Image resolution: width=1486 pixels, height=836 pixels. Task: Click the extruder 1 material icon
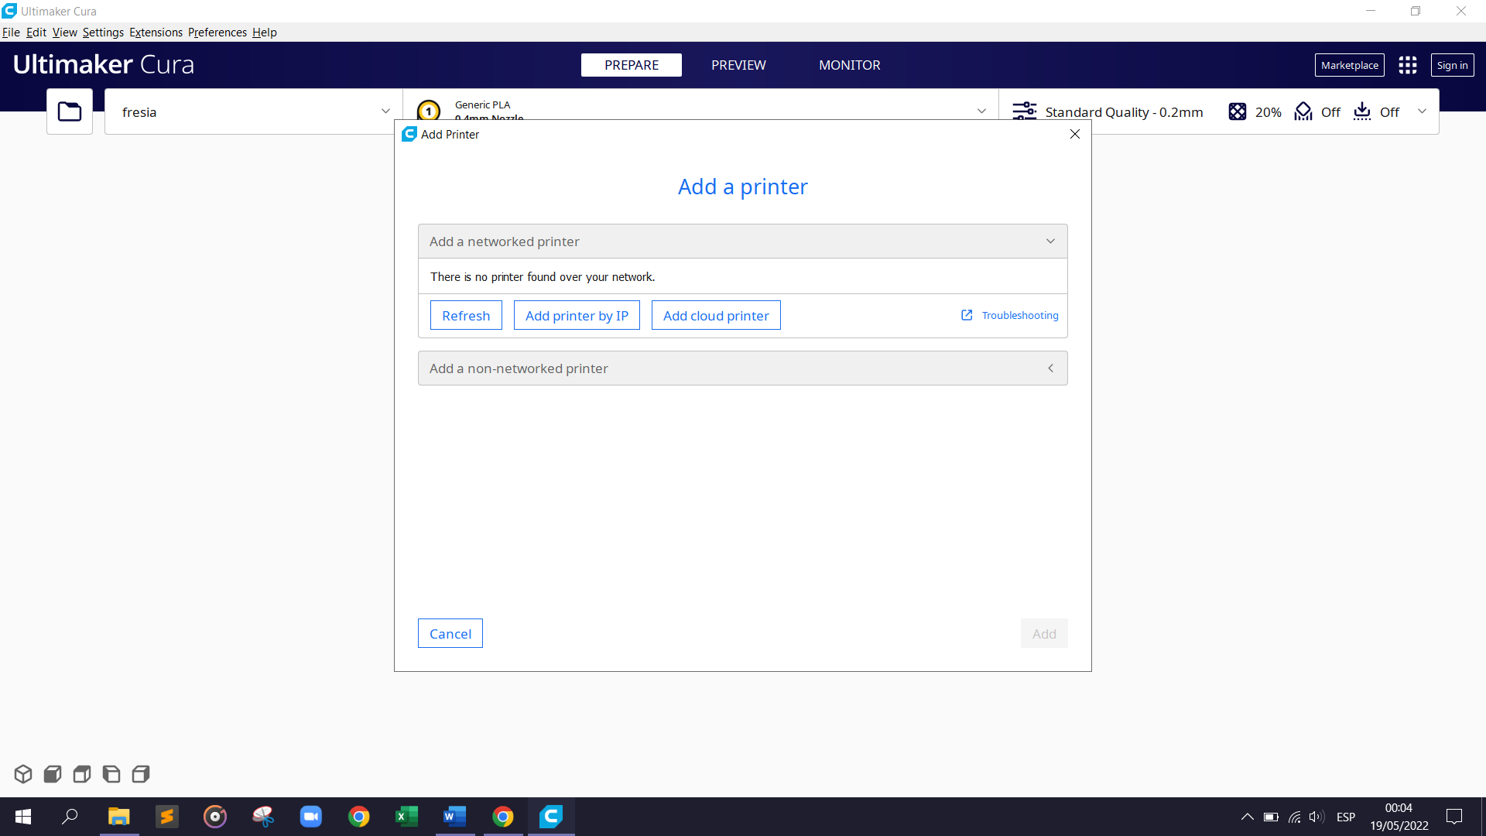[428, 111]
